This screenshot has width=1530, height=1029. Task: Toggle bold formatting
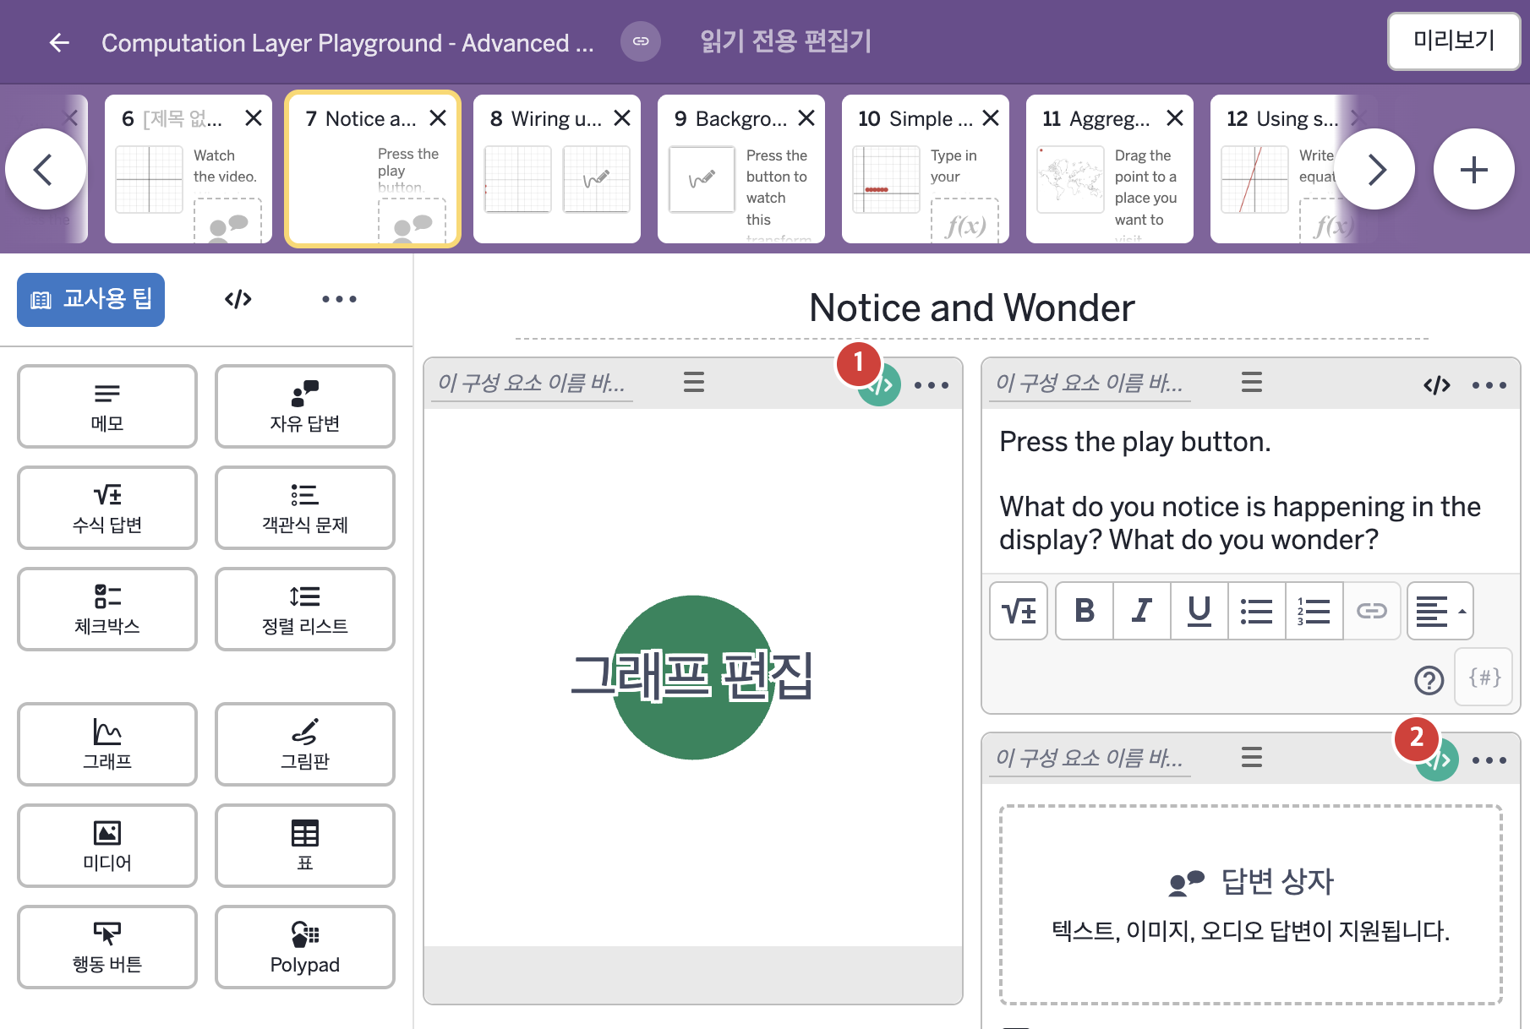click(1085, 611)
